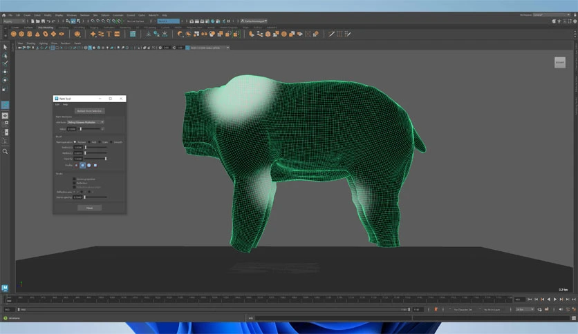Open the No Anim Layer dropdown
This screenshot has height=334, width=578.
[492, 310]
